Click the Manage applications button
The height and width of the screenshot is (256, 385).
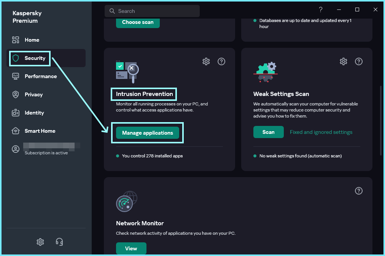148,133
